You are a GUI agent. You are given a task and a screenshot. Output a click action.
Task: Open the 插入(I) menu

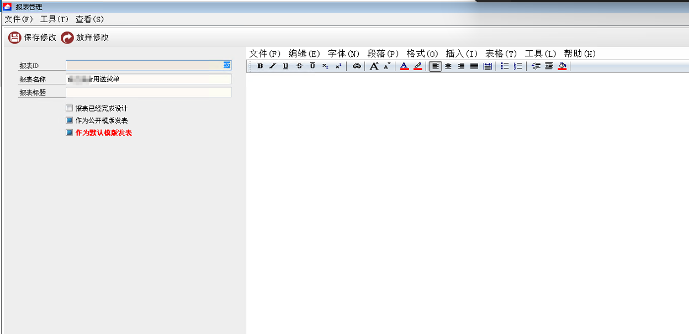click(x=462, y=54)
